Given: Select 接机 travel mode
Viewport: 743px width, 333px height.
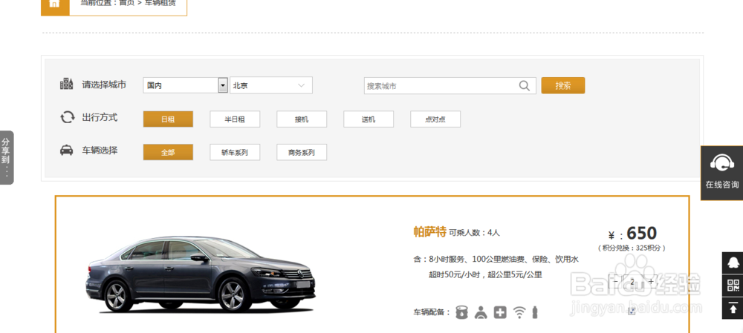Looking at the screenshot, I should (x=302, y=119).
